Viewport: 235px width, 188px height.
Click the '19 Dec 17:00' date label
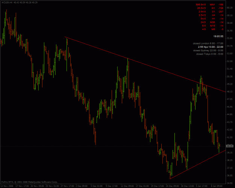tap(158, 186)
